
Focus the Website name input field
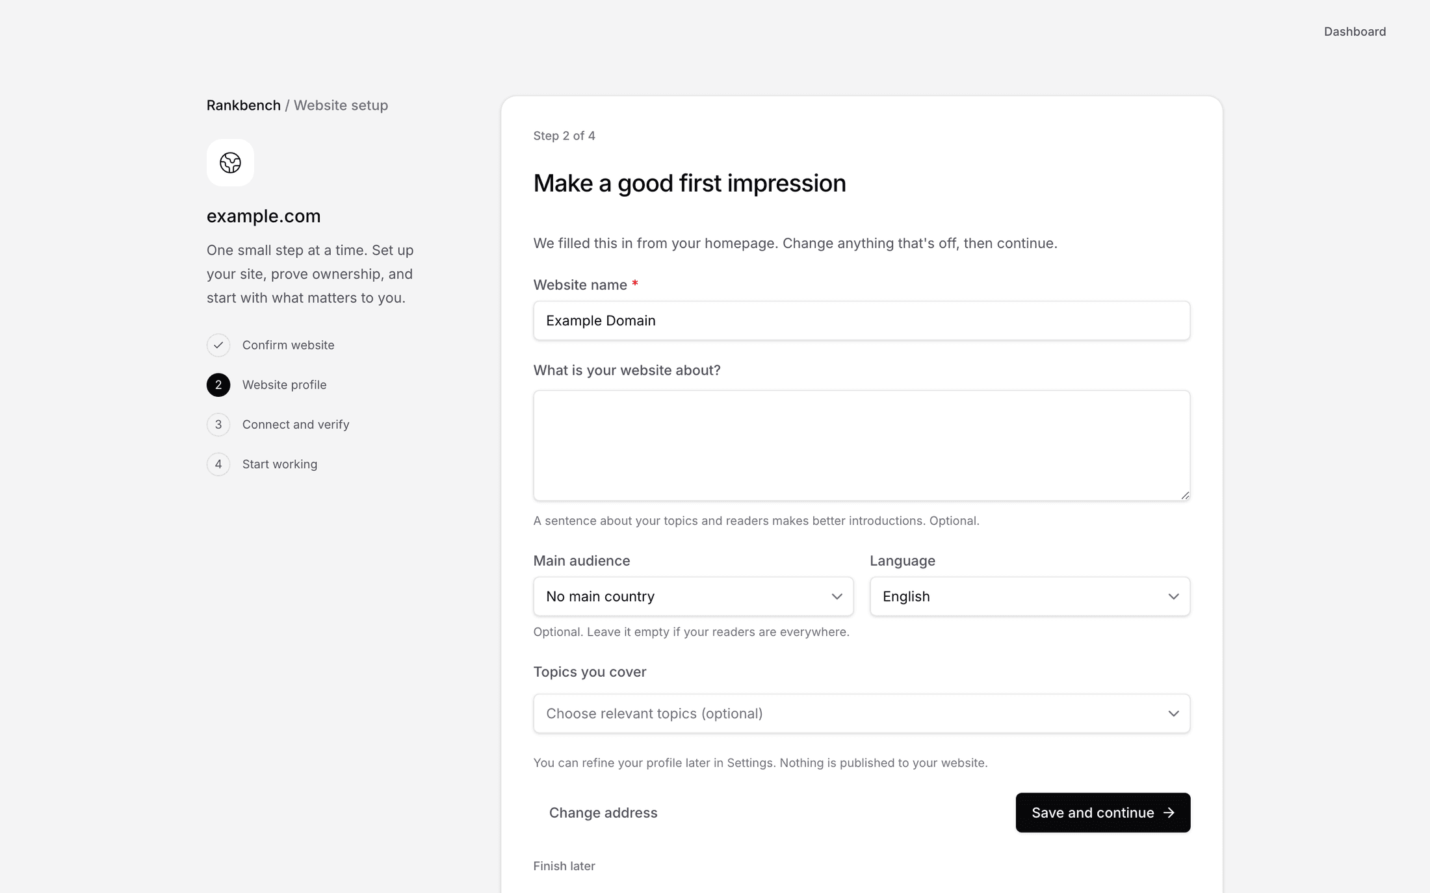click(861, 321)
